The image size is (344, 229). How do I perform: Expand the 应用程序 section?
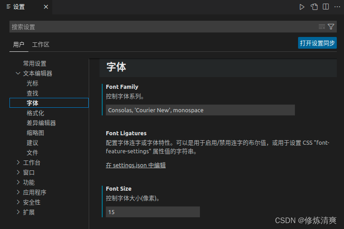coord(18,192)
